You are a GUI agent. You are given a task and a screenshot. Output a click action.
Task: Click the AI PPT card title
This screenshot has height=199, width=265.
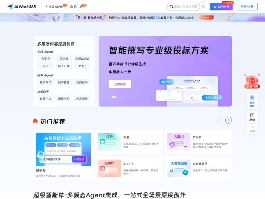[x=128, y=164]
